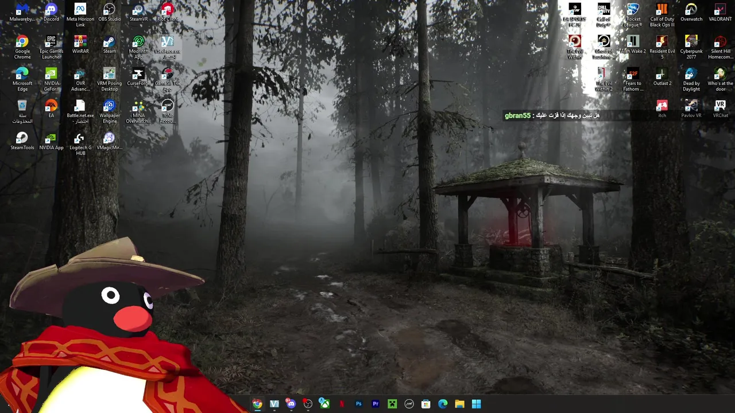
Task: Open the Windows Start menu
Action: [x=476, y=404]
